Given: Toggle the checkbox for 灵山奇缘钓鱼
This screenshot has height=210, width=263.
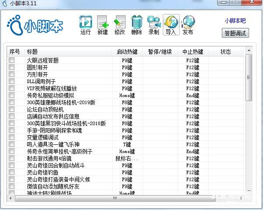Looking at the screenshot, I should coord(12,172).
